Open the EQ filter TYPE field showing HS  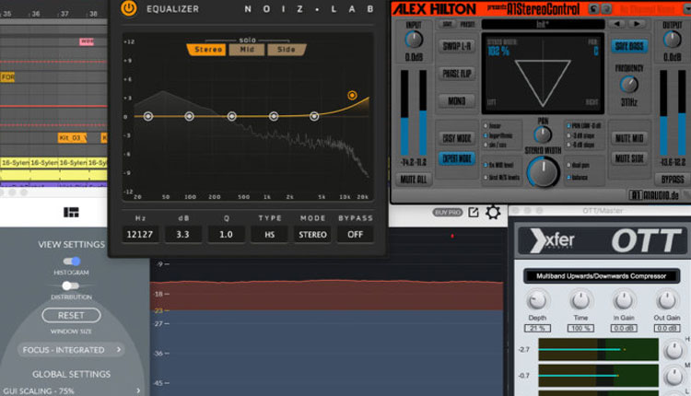tap(269, 234)
